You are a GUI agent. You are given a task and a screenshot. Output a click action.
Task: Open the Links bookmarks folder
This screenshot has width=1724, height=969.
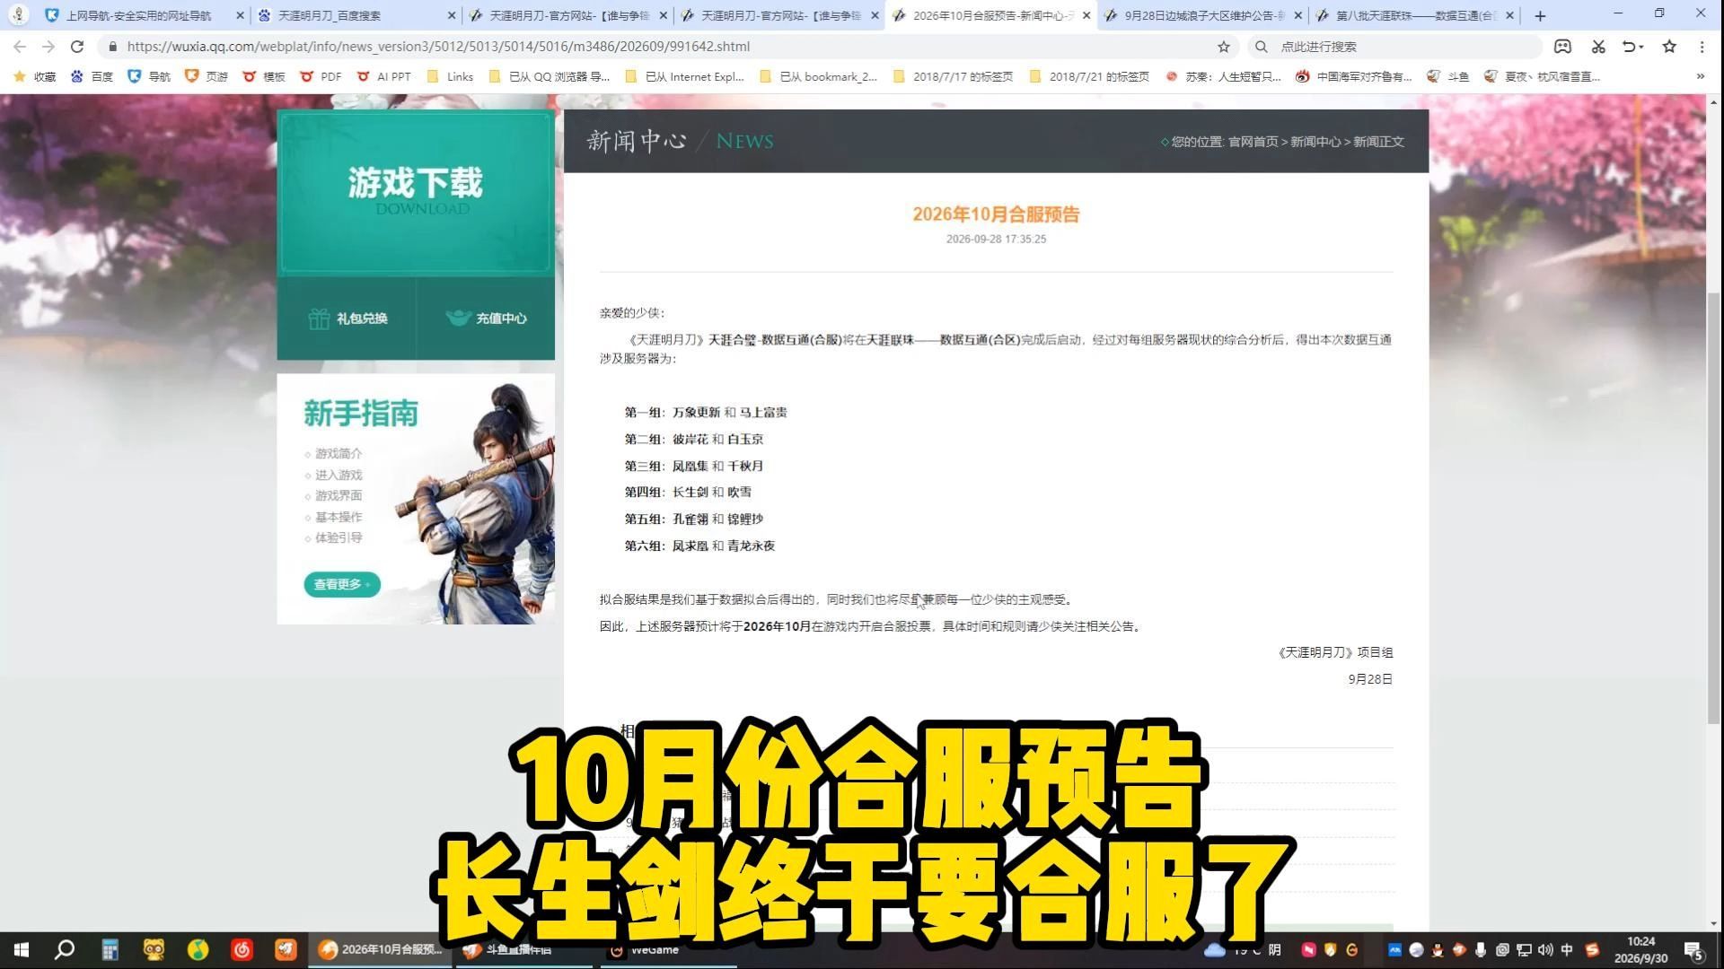450,76
